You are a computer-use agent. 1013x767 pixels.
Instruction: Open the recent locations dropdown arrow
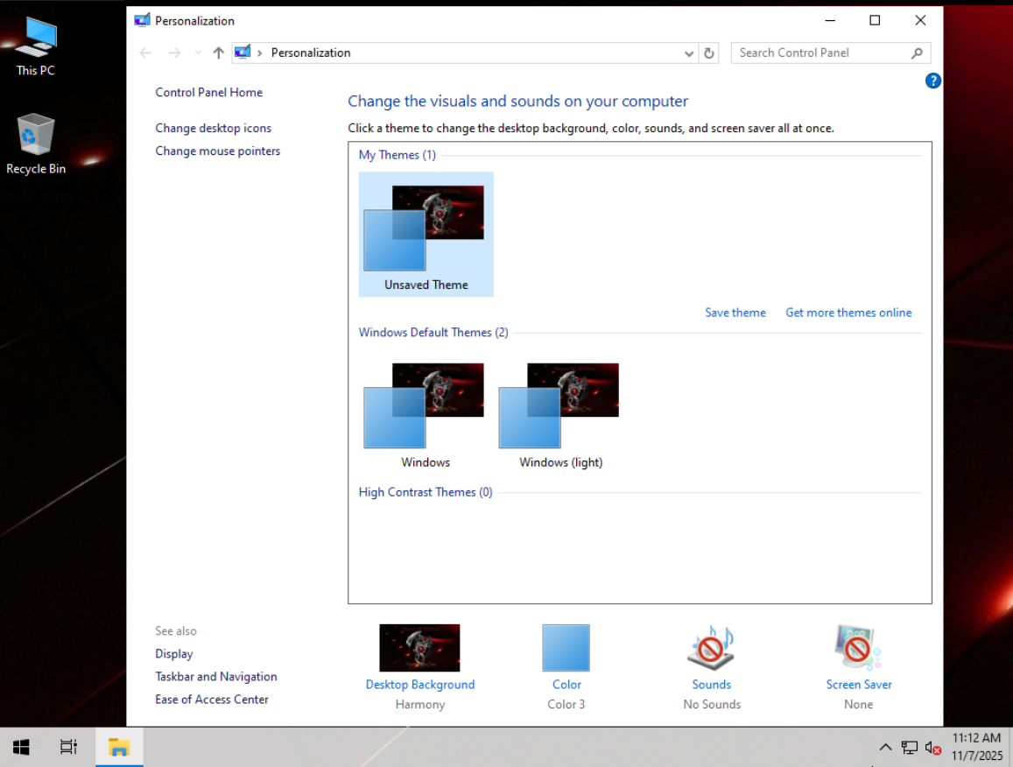tap(198, 53)
